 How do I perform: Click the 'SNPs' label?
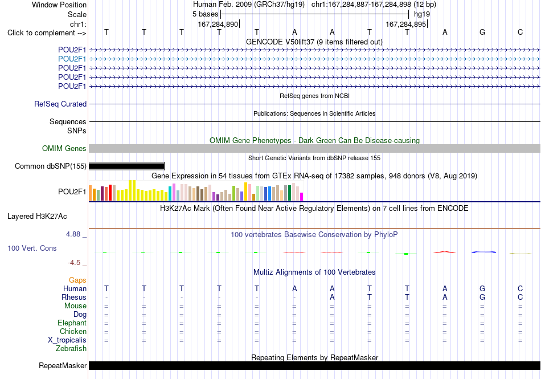tap(77, 131)
